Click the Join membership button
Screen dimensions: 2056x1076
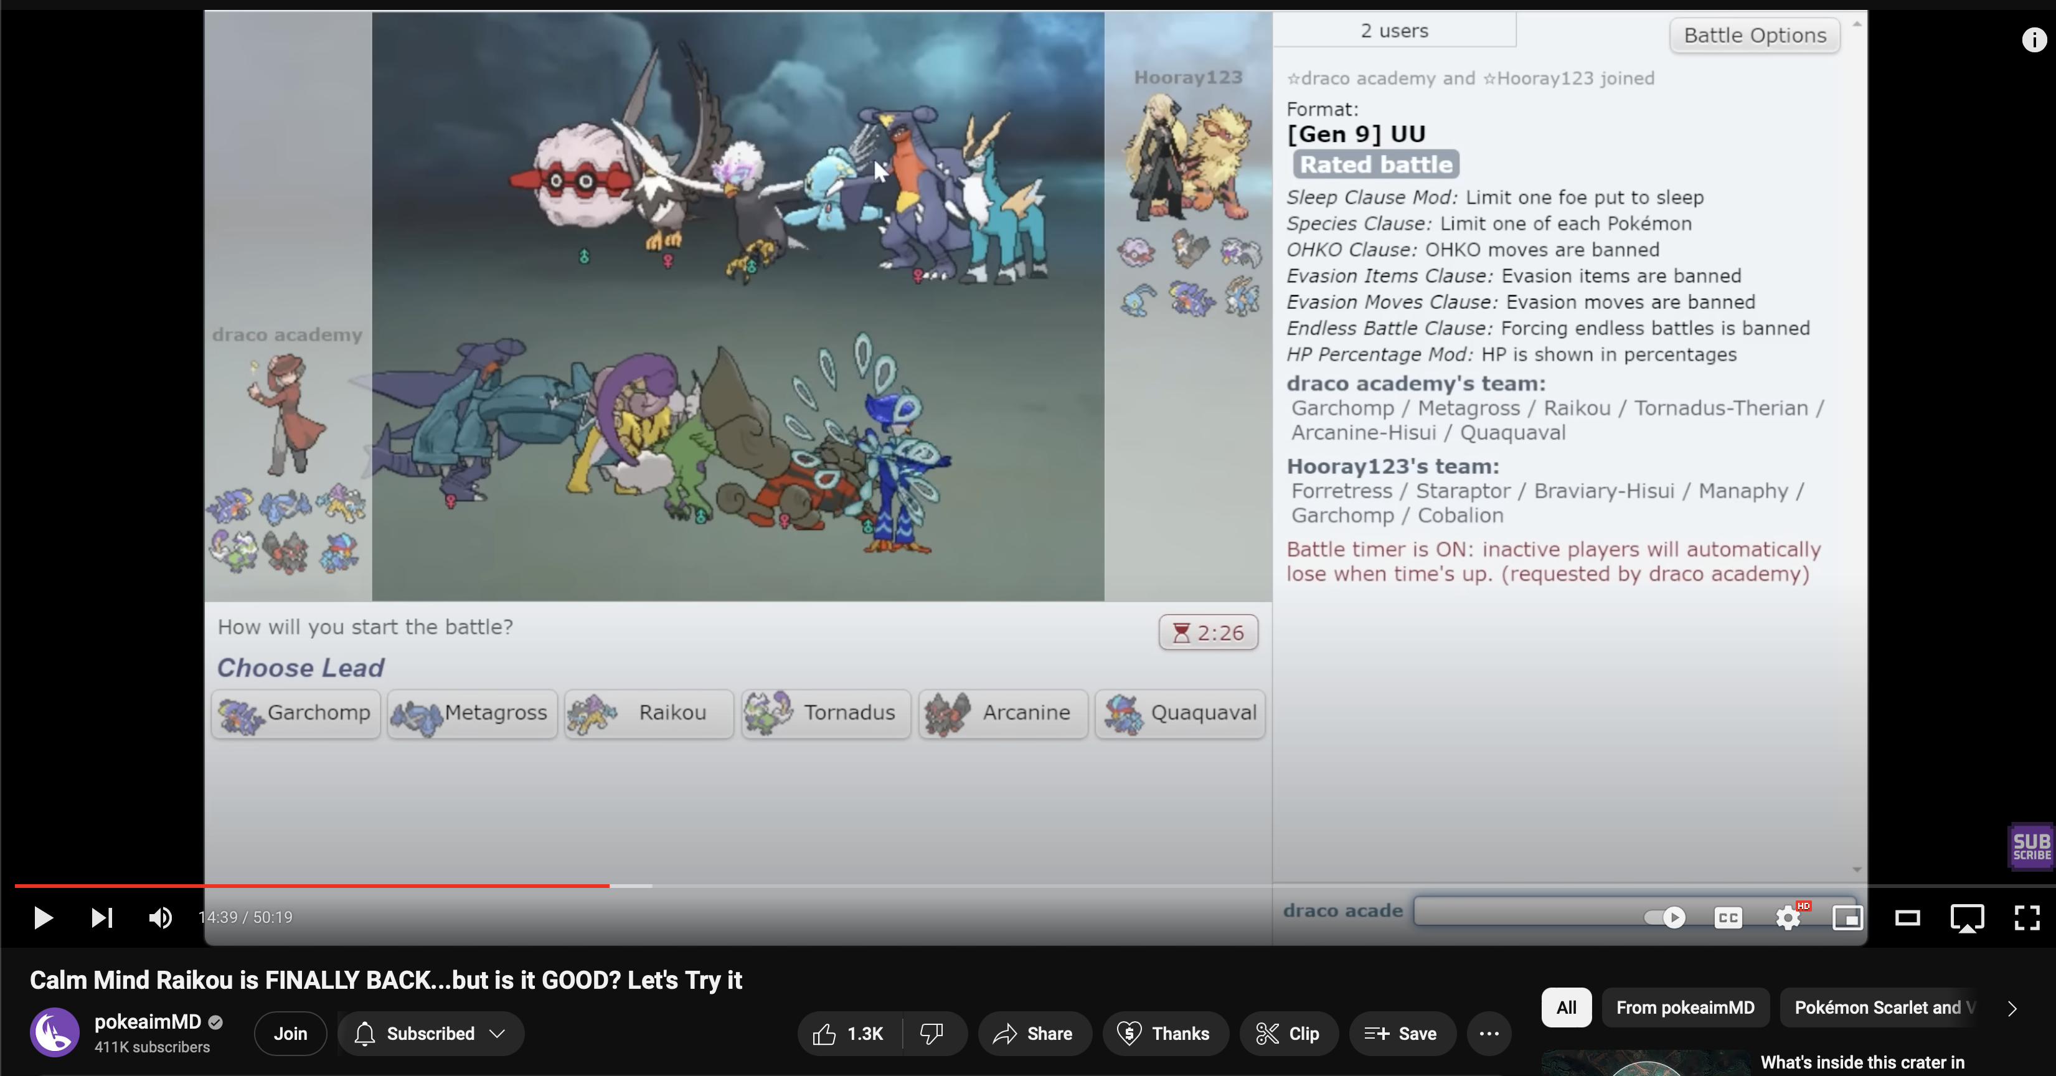coord(291,1034)
